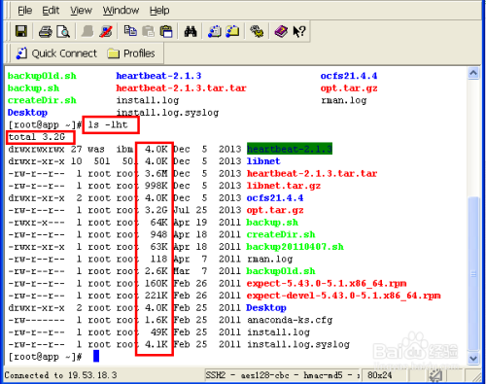
Task: Click the 'was' owner name
Action: pos(96,150)
